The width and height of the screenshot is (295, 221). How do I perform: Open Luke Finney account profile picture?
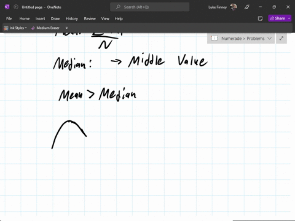click(234, 7)
